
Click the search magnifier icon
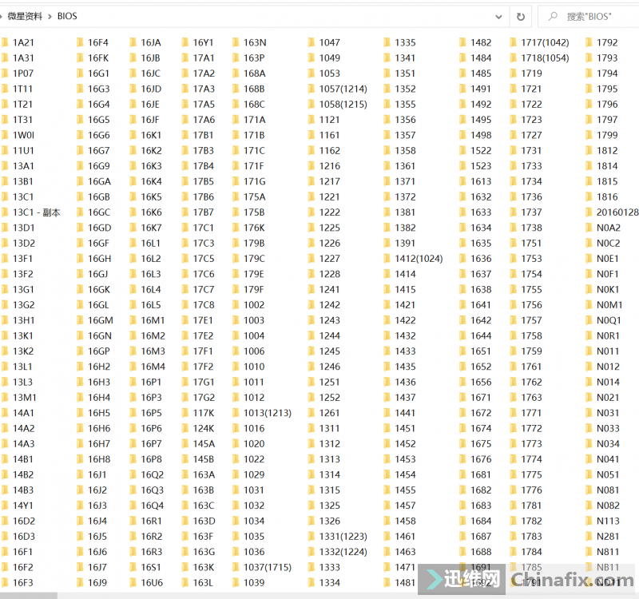(x=553, y=16)
